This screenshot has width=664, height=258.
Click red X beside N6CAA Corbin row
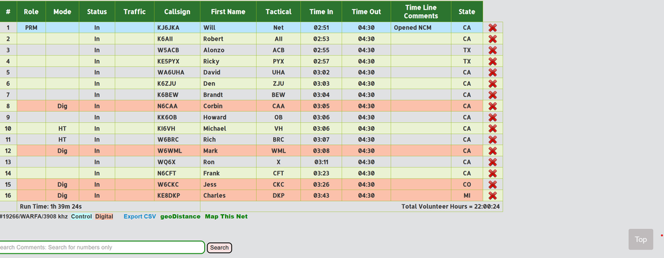[493, 107]
